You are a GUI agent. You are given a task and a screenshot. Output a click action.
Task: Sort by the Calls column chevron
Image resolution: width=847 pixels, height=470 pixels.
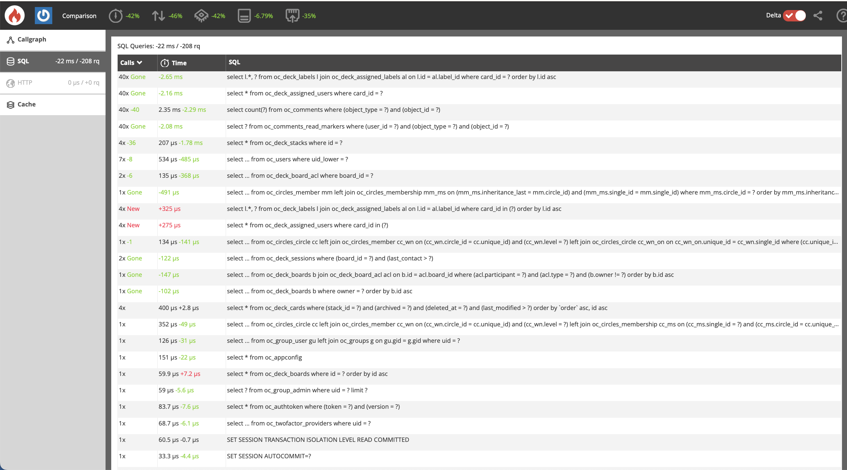pyautogui.click(x=140, y=63)
